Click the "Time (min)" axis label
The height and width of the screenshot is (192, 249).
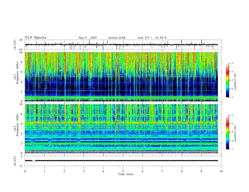coord(126,174)
